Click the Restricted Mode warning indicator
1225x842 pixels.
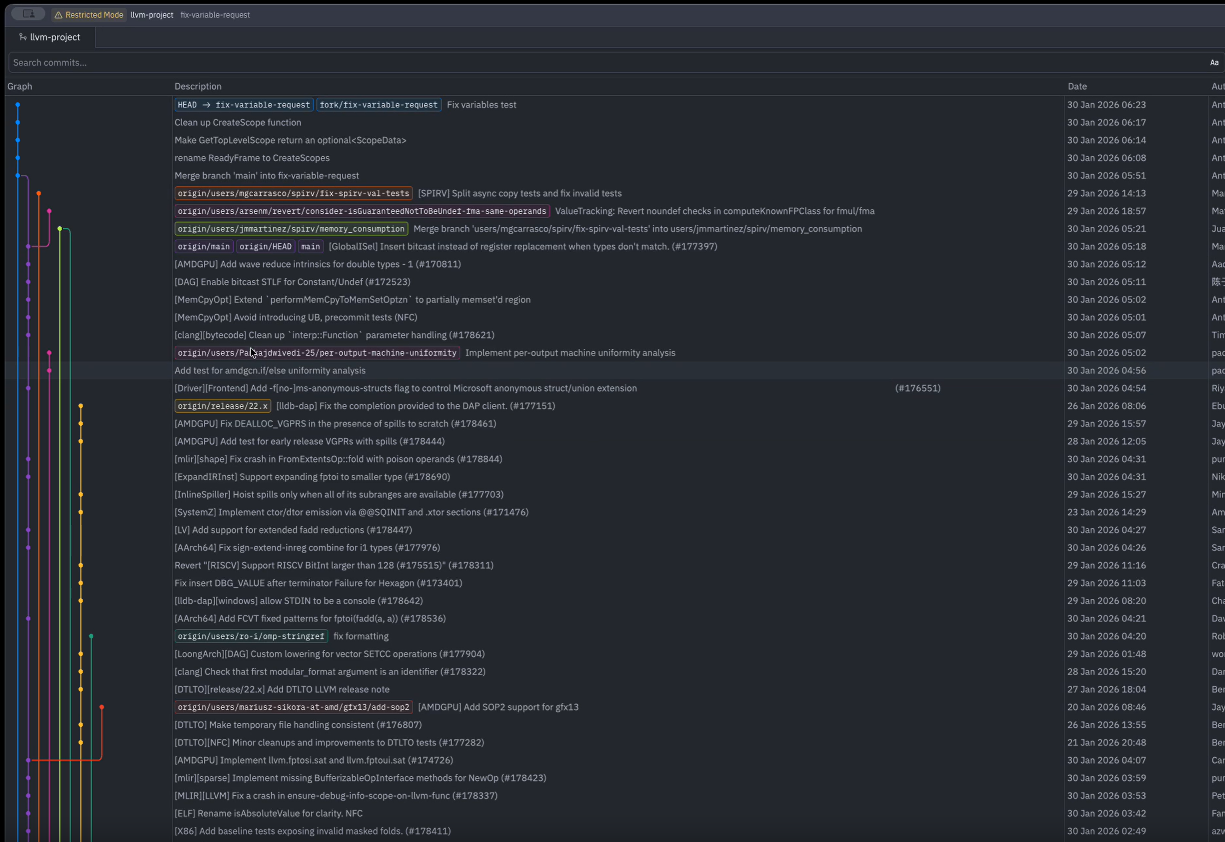coord(88,15)
